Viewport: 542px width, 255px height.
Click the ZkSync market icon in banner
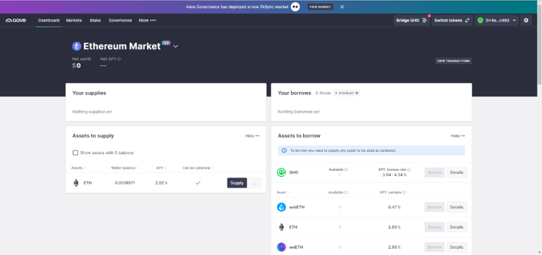(295, 6)
